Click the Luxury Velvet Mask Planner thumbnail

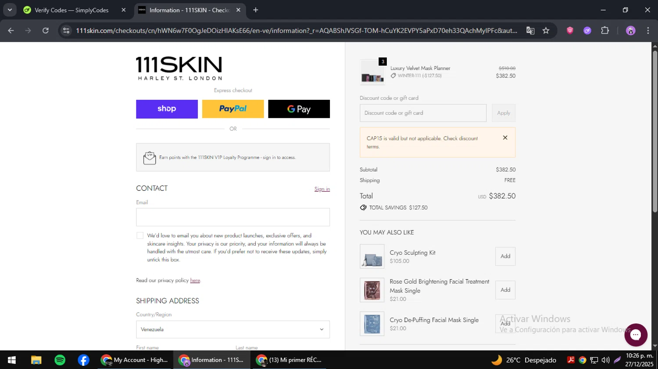pos(372,72)
